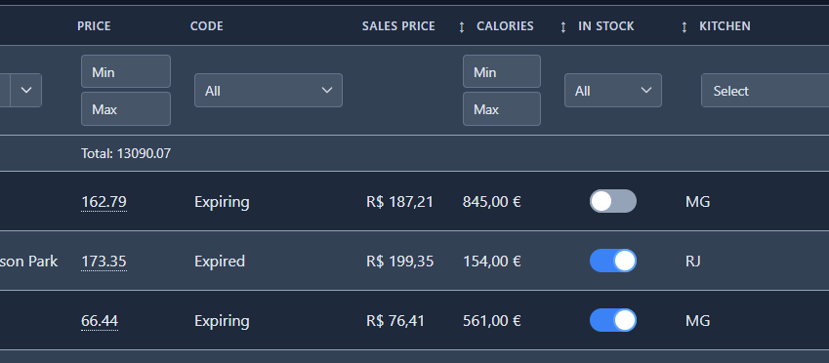Focus the Calories Min filter field

[502, 71]
